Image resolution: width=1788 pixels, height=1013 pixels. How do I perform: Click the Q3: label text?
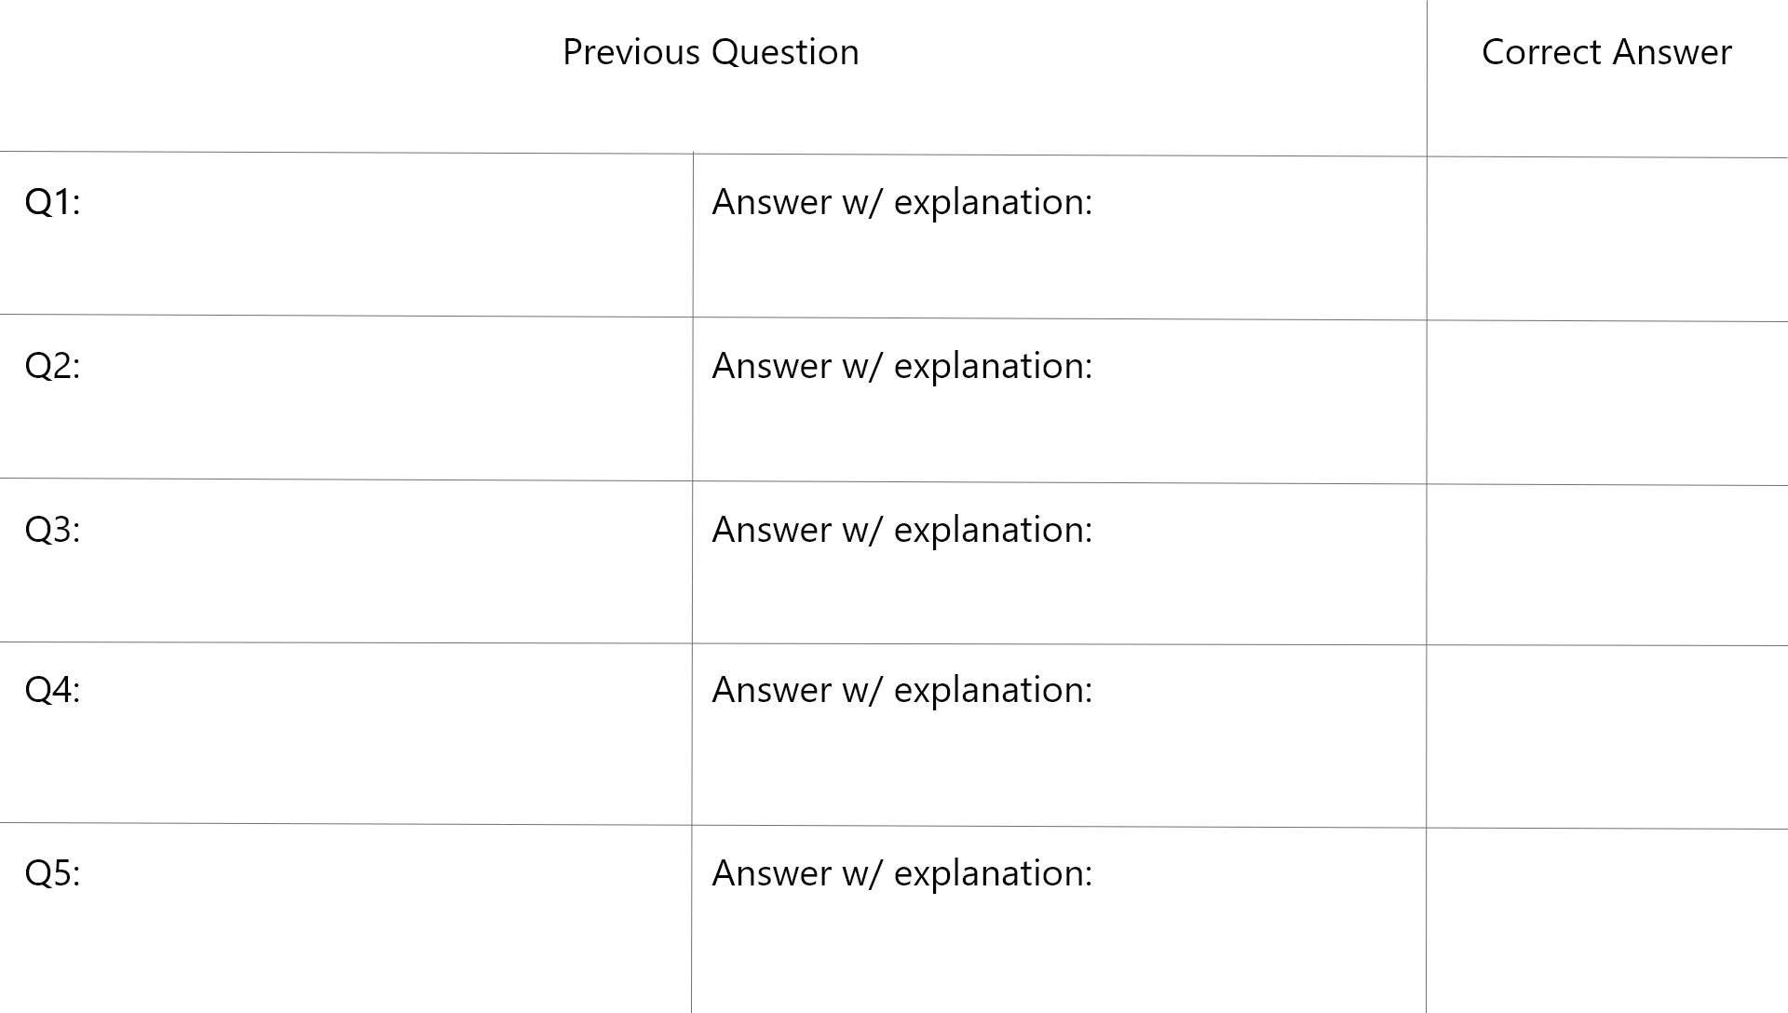pyautogui.click(x=52, y=530)
